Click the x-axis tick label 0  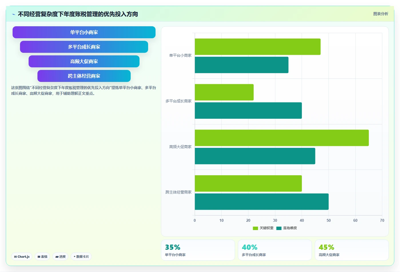(195, 220)
